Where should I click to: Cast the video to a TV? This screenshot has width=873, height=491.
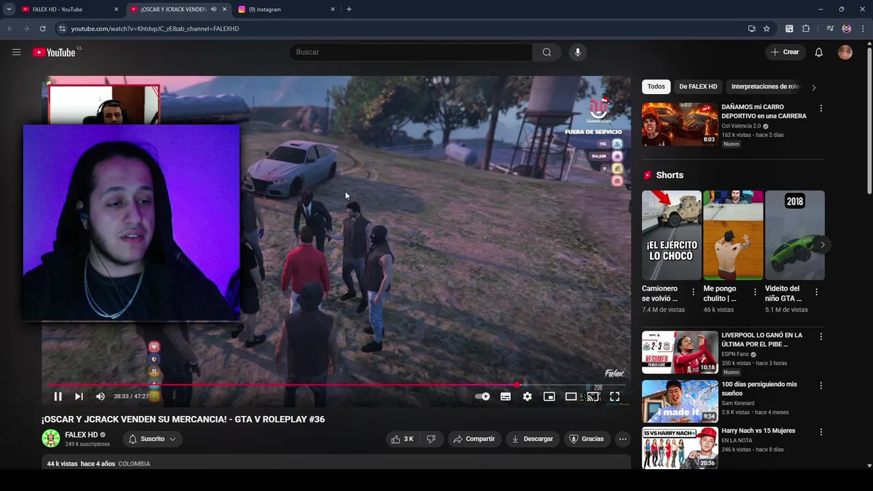(593, 396)
